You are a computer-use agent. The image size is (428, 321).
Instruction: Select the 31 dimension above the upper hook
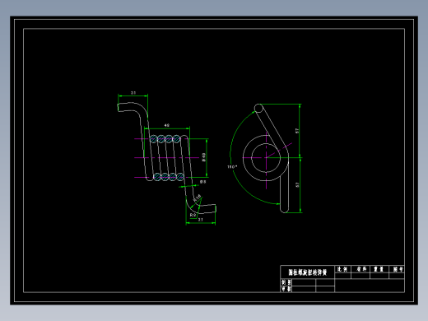tap(133, 93)
